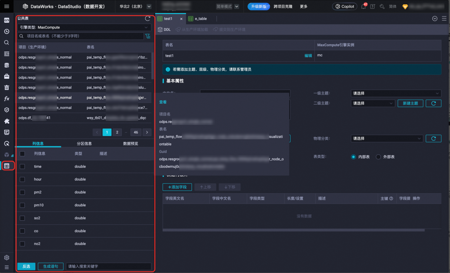The width and height of the screenshot is (450, 273).
Task: Open the database icon in sidebar
Action: pyautogui.click(x=7, y=65)
